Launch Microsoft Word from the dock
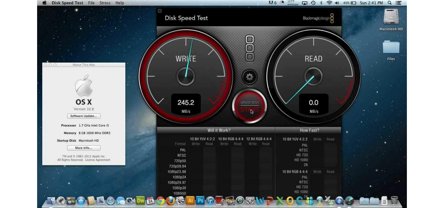Image resolution: width=444 pixels, height=208 pixels. (x=260, y=200)
